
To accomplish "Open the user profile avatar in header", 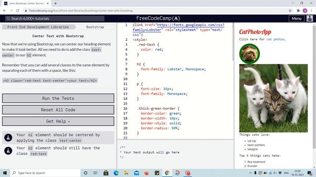I will click(x=310, y=19).
